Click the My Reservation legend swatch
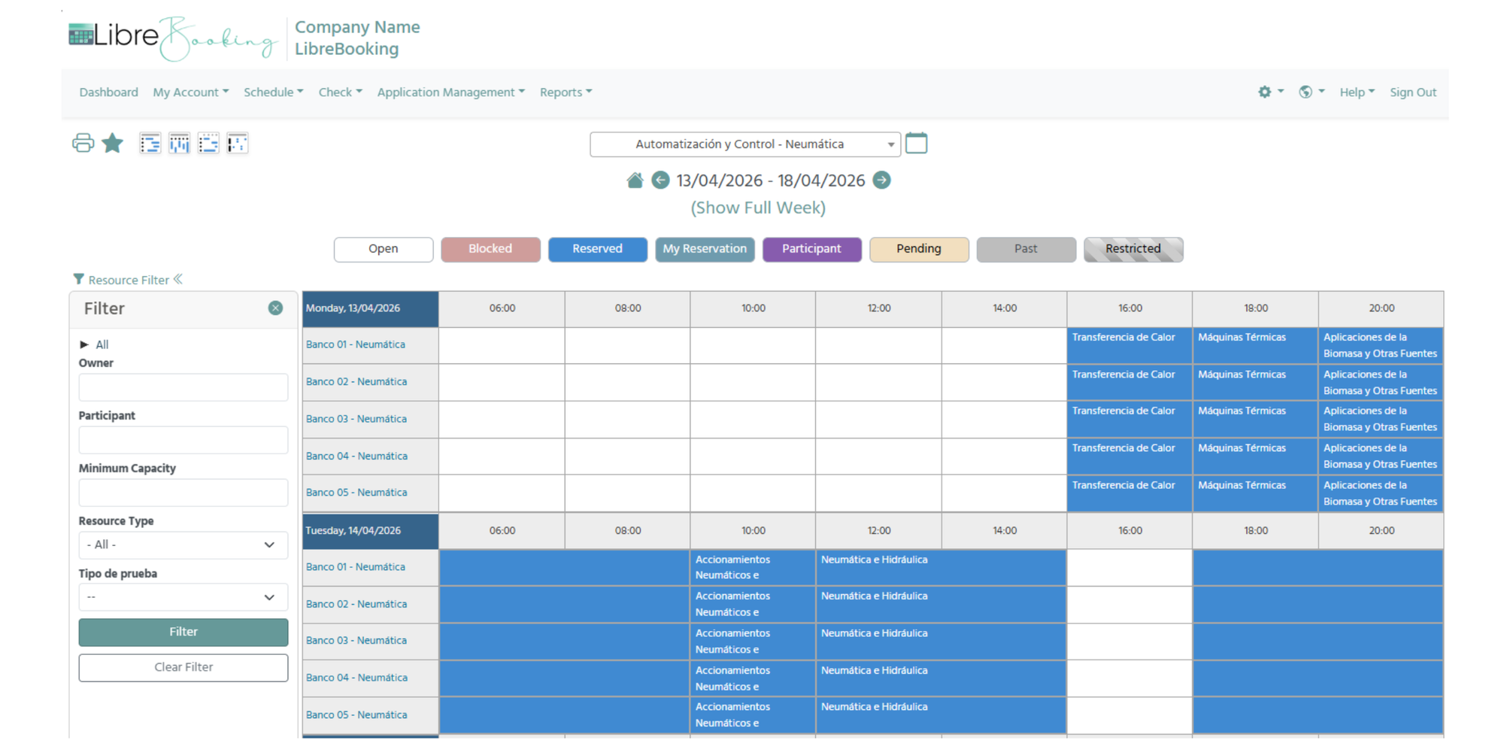The width and height of the screenshot is (1504, 752). coord(705,249)
